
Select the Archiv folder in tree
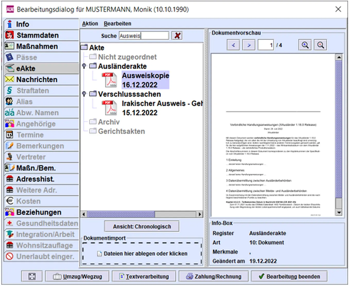[x=109, y=122]
